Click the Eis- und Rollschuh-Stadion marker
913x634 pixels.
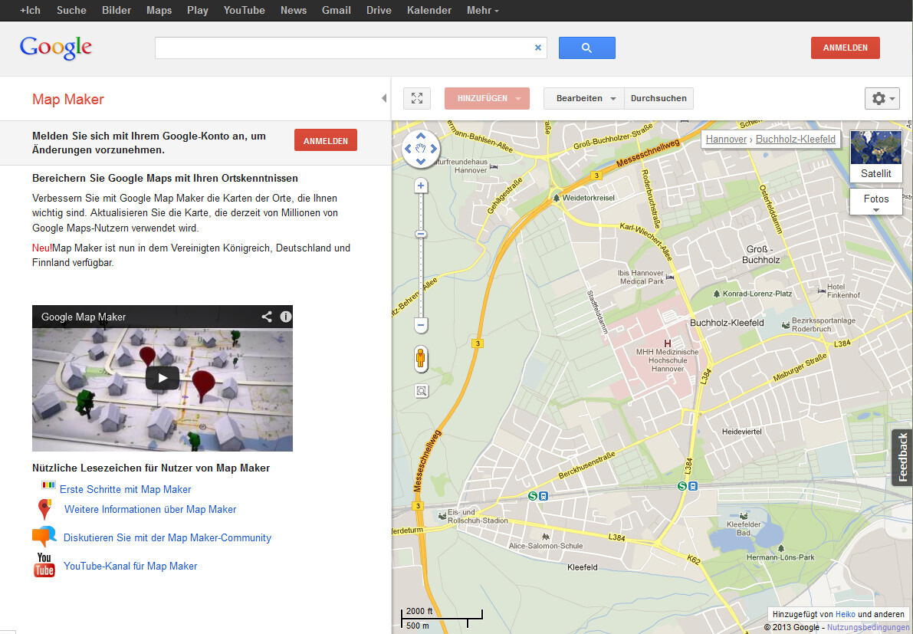point(442,517)
